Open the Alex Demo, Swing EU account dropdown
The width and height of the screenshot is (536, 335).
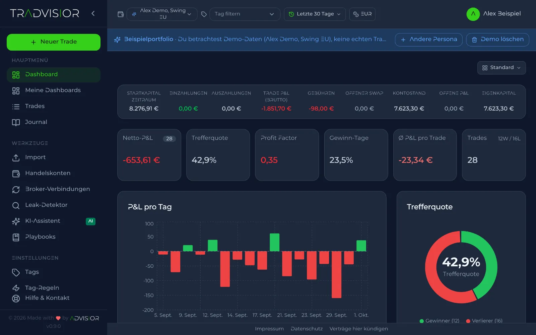click(162, 14)
